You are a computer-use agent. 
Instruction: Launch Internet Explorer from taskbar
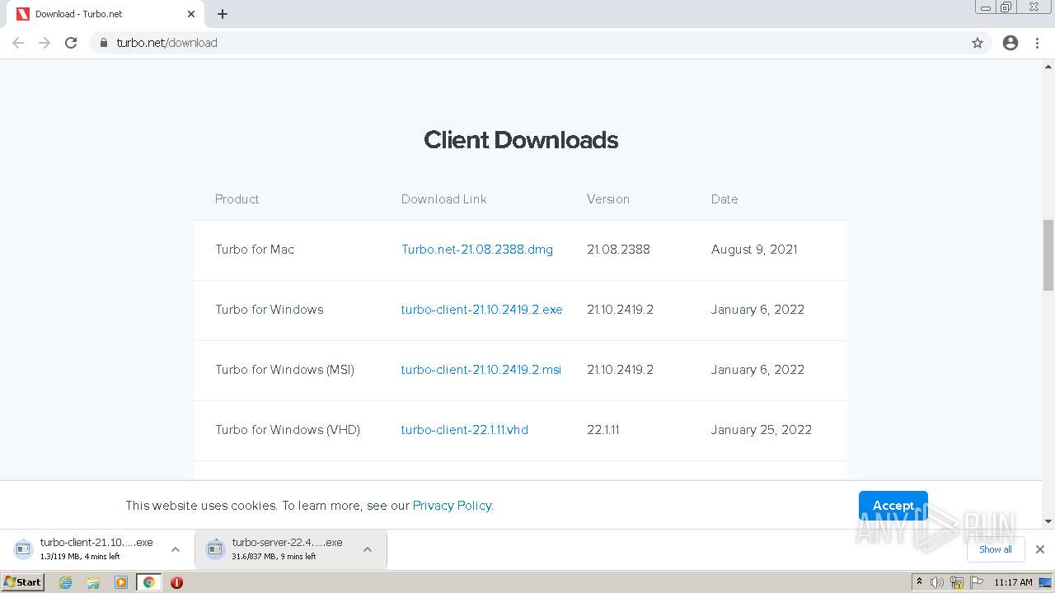[x=65, y=582]
